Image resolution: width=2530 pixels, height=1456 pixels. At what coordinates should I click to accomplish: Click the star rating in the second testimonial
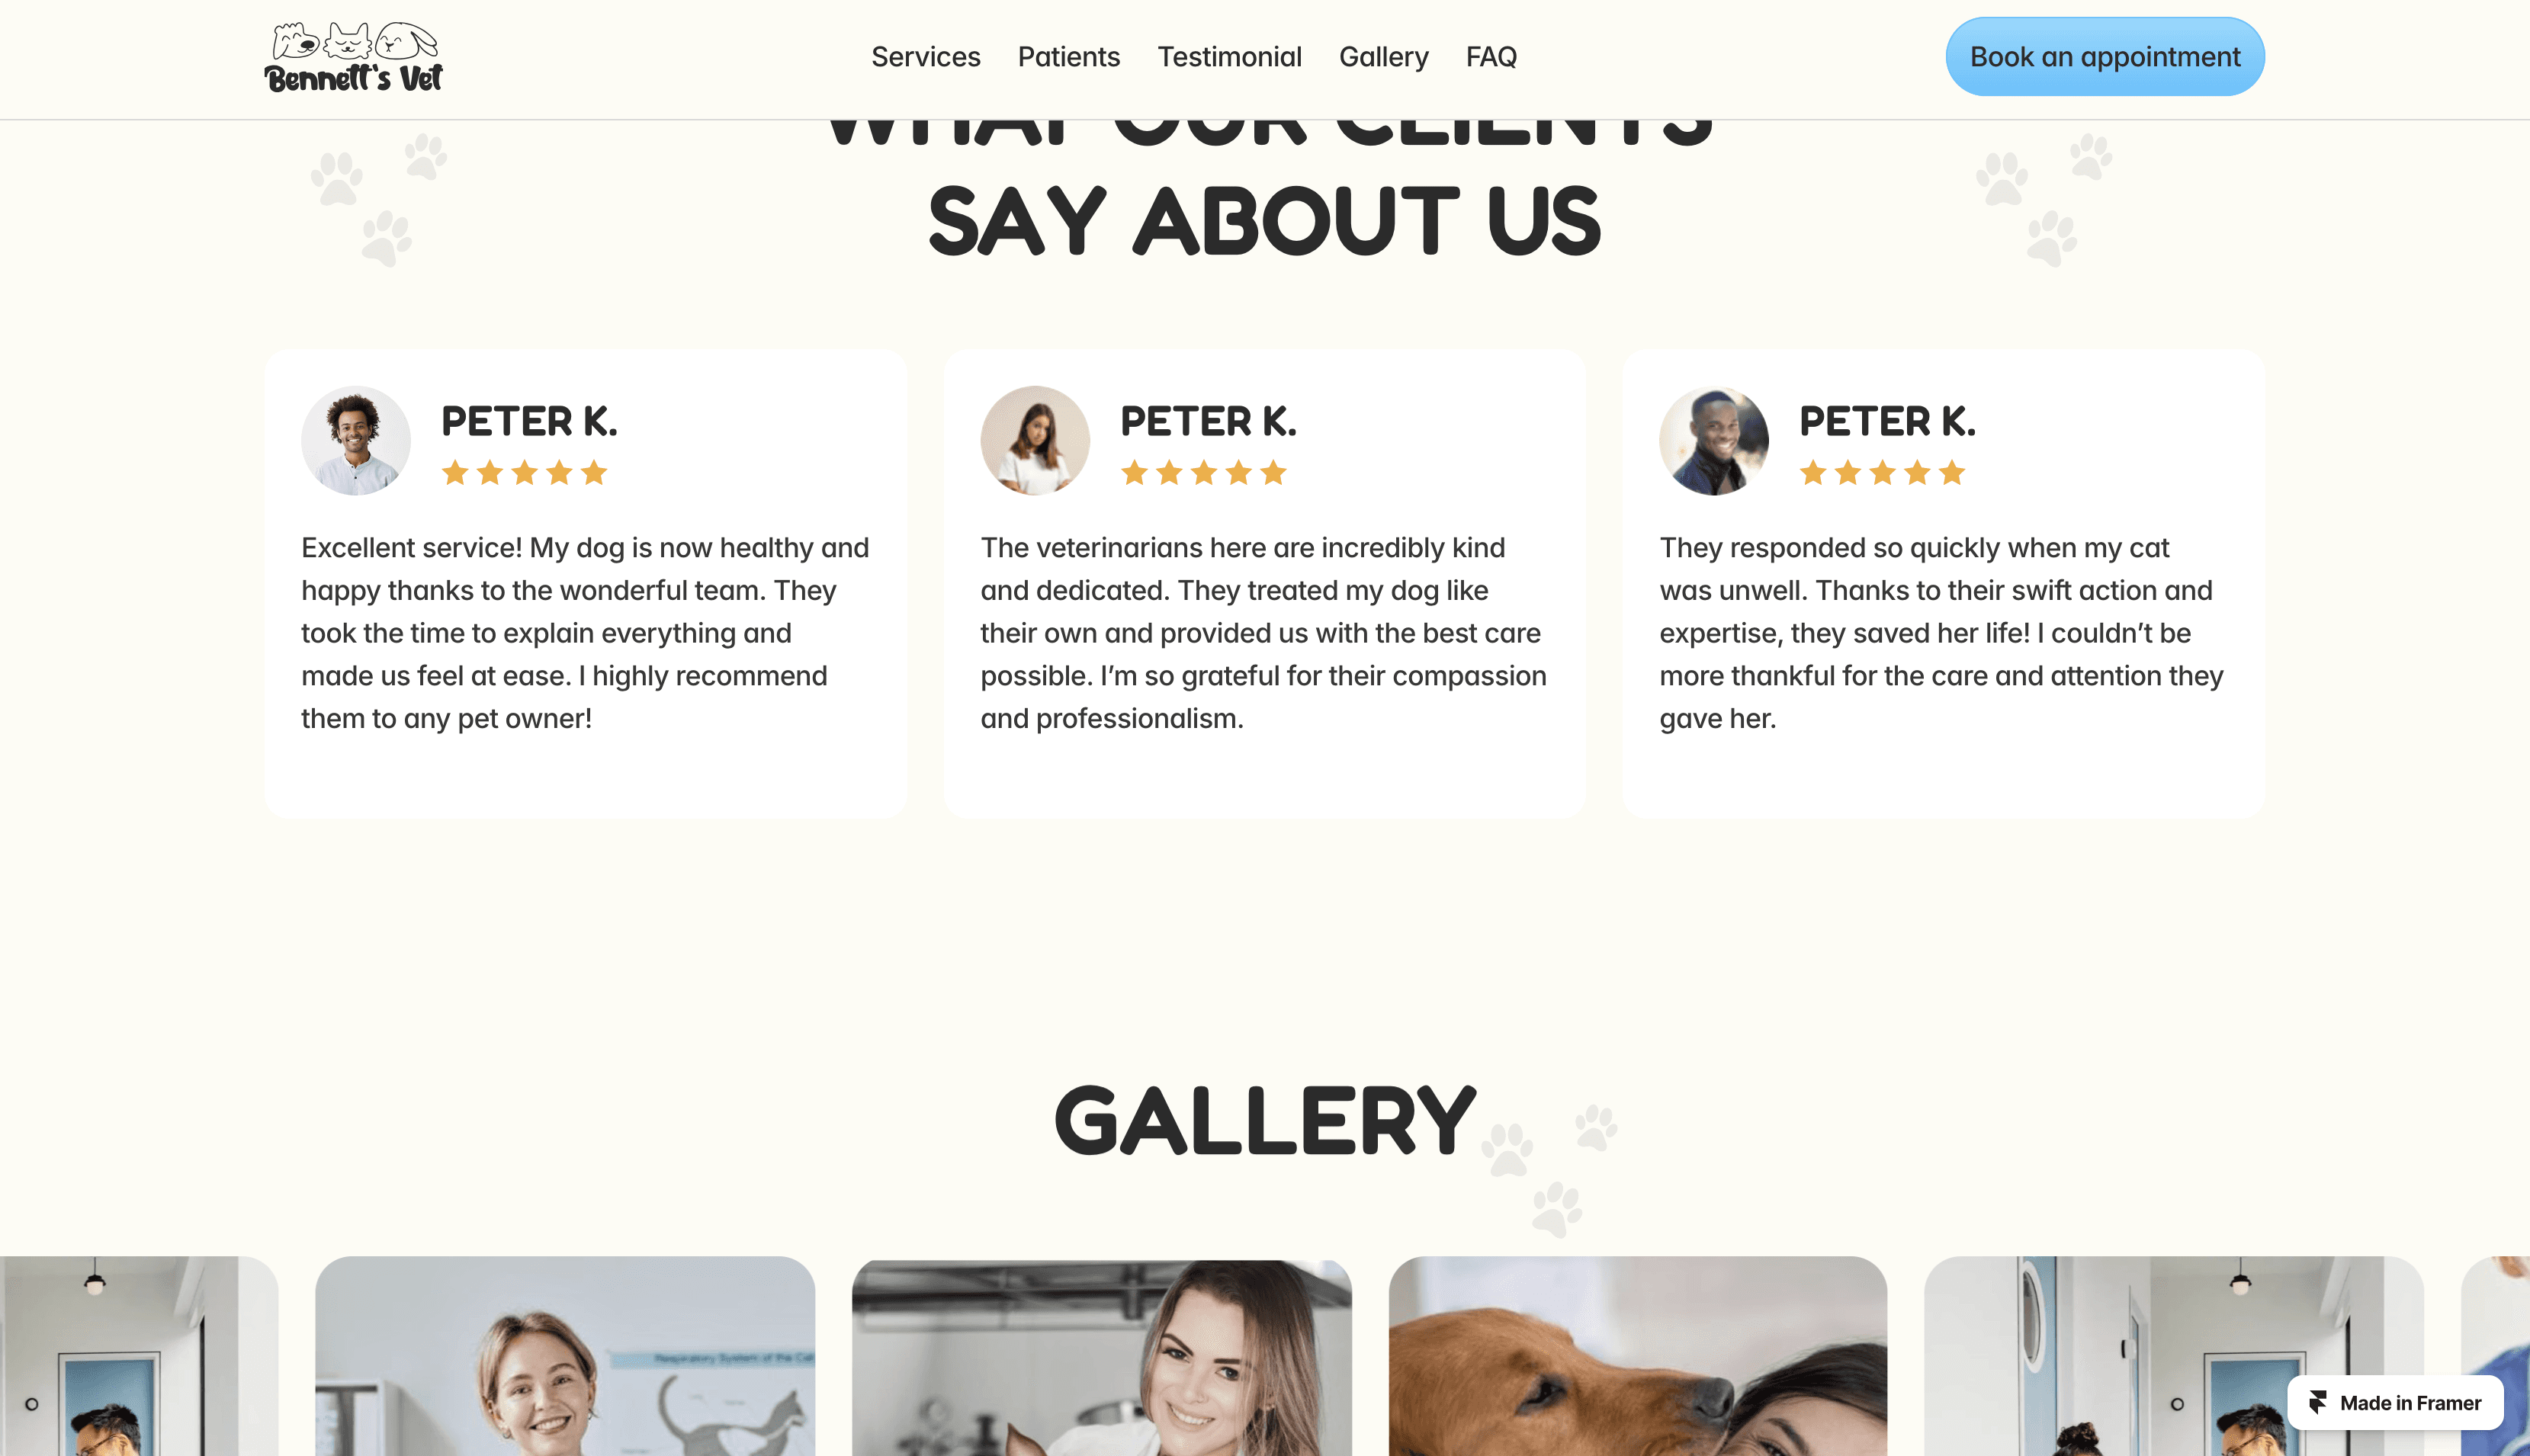point(1203,472)
